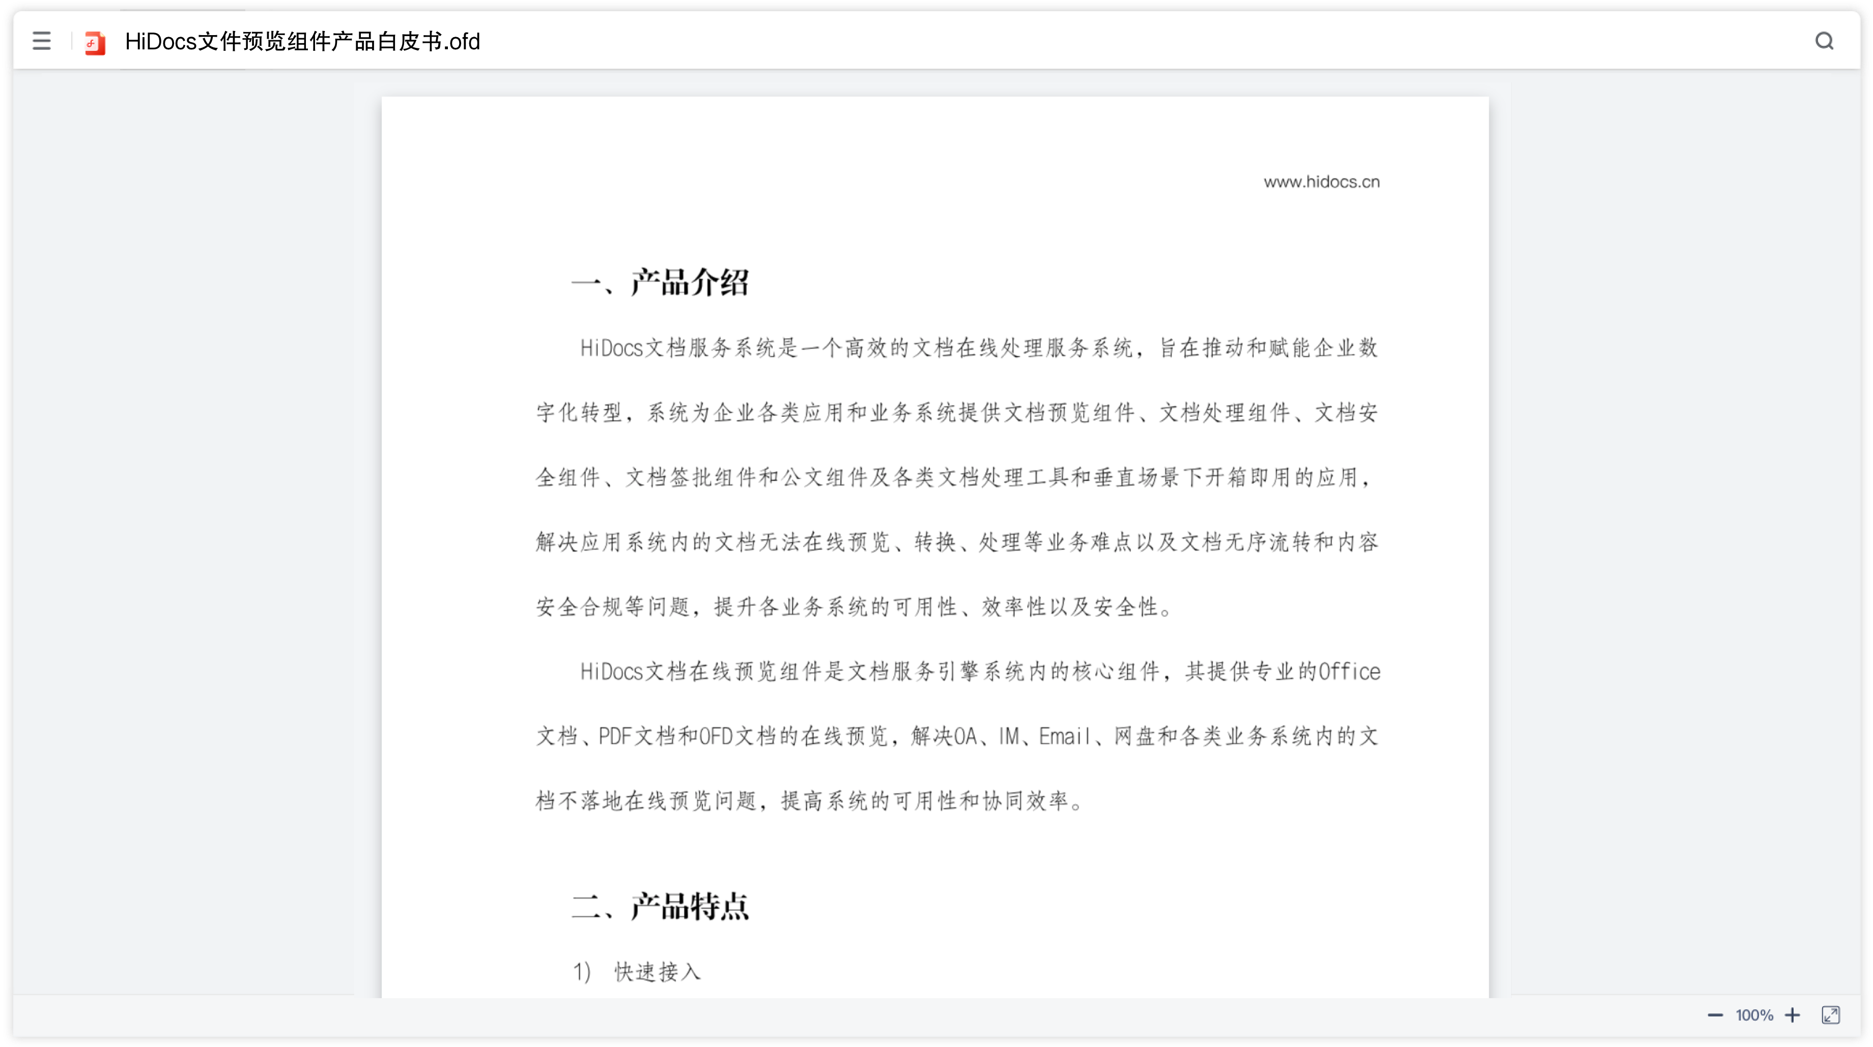Click the list item 1) 快速接入

(637, 971)
